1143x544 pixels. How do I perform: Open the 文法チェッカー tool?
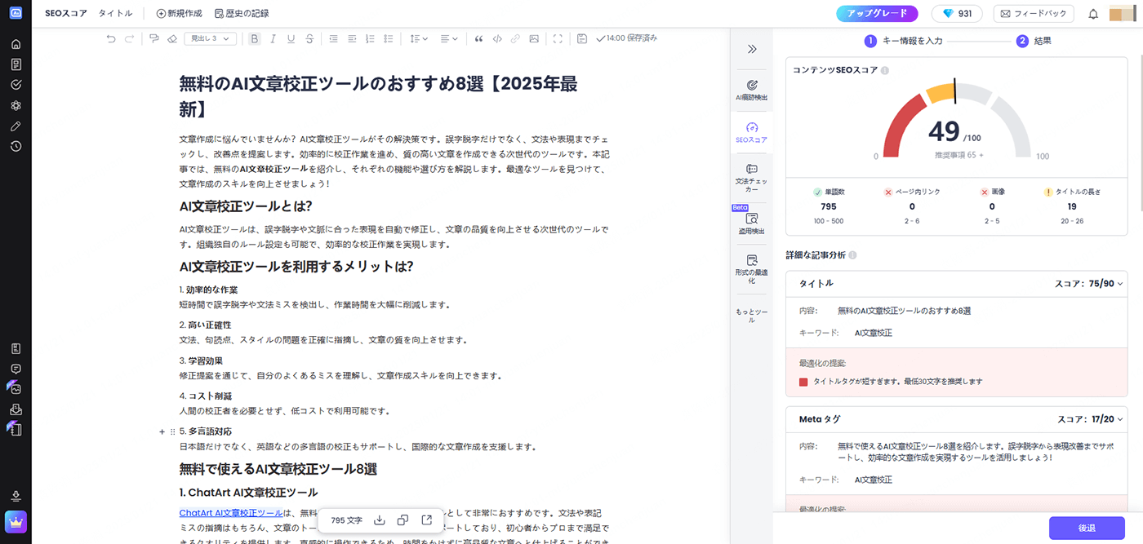point(752,179)
